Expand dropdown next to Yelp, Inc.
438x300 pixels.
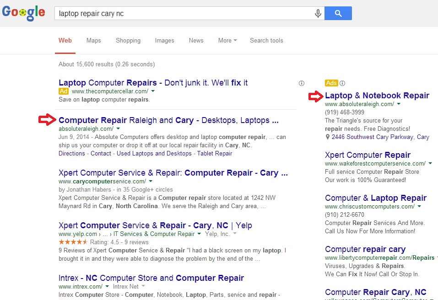click(x=235, y=234)
